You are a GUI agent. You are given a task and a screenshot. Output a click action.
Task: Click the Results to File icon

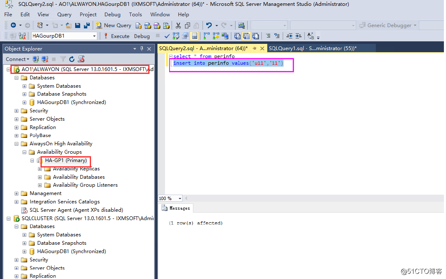[x=256, y=36]
